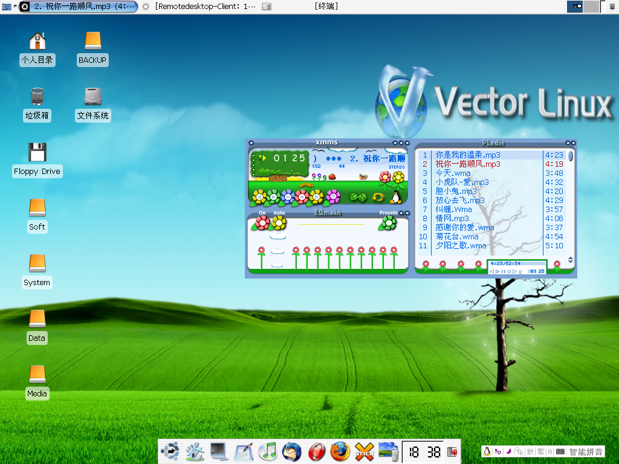Viewport: 619px width, 464px height.
Task: Click the remote desktop launcher icon
Action: pyautogui.click(x=388, y=451)
